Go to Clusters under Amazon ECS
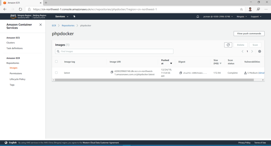Image resolution: width=271 pixels, height=146 pixels. point(11,43)
